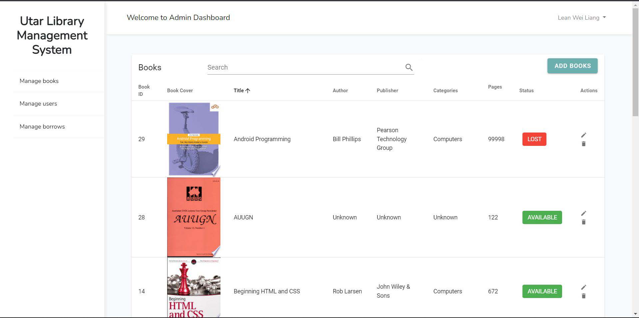Click the Book Cover column header

click(180, 91)
